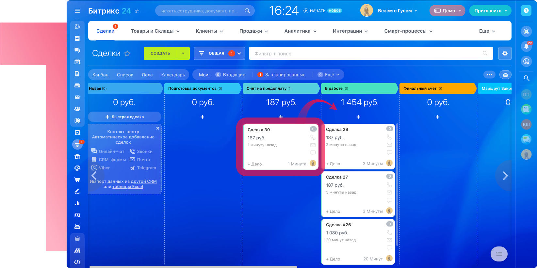Open the Ещё counters dropdown

coord(328,75)
